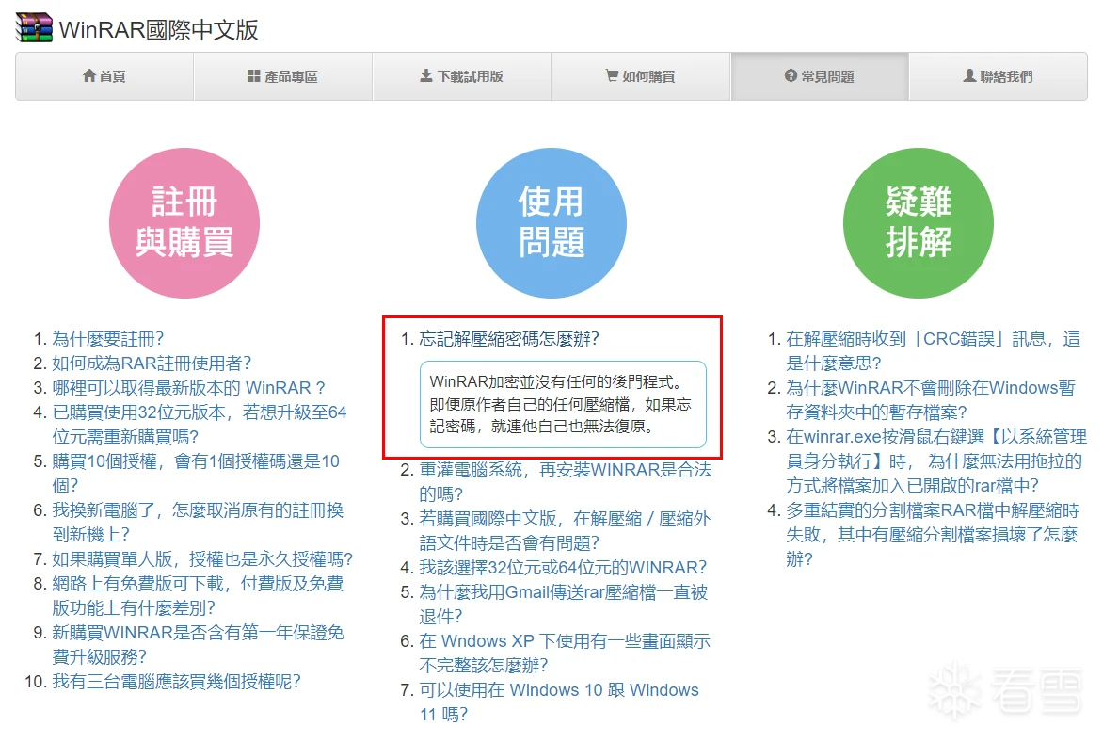Click the grid icon beside 產品專區
The image size is (1103, 743).
tap(254, 76)
